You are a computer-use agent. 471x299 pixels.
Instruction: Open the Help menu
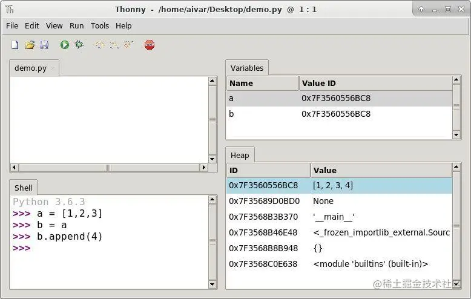124,26
